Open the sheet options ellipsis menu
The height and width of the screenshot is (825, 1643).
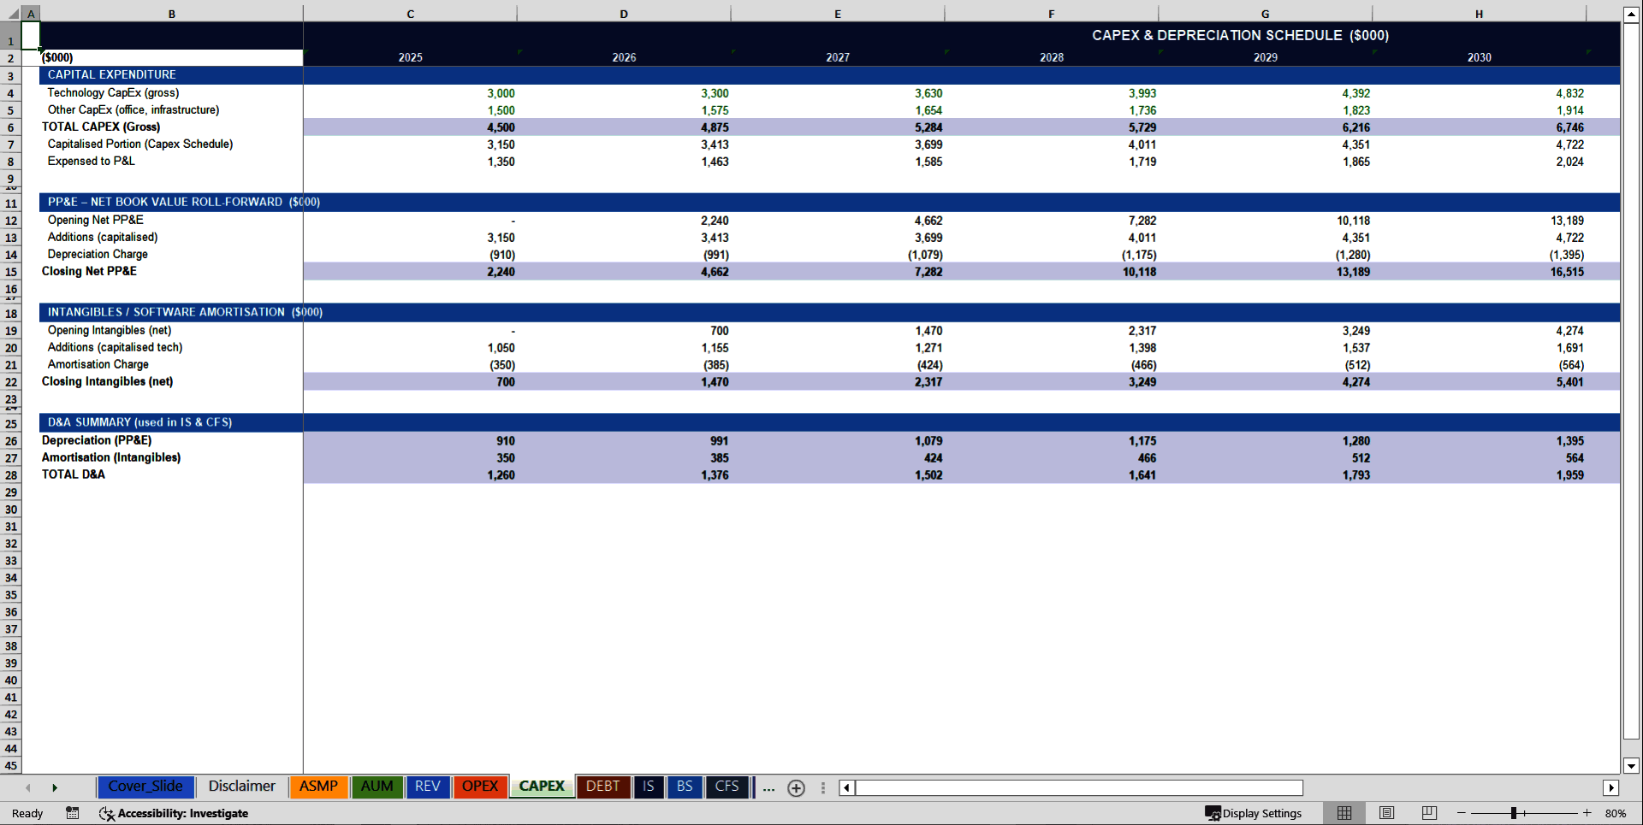point(823,787)
